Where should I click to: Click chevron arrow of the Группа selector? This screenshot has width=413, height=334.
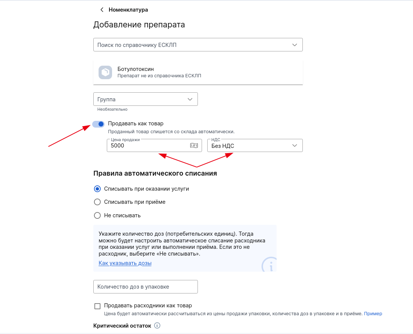[190, 99]
